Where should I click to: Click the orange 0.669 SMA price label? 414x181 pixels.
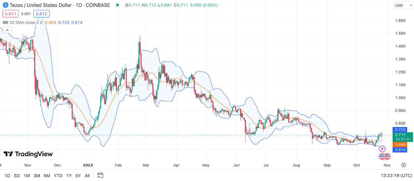400,145
